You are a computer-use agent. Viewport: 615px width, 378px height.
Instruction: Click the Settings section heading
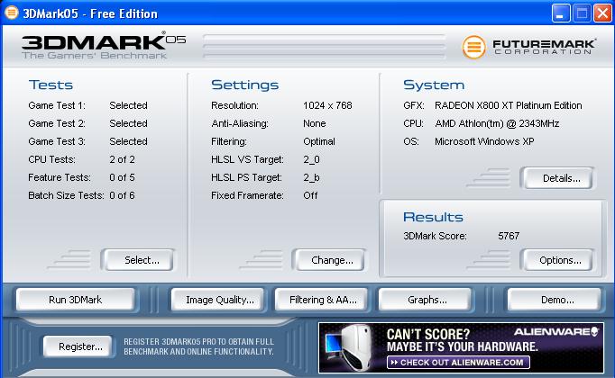click(x=245, y=85)
